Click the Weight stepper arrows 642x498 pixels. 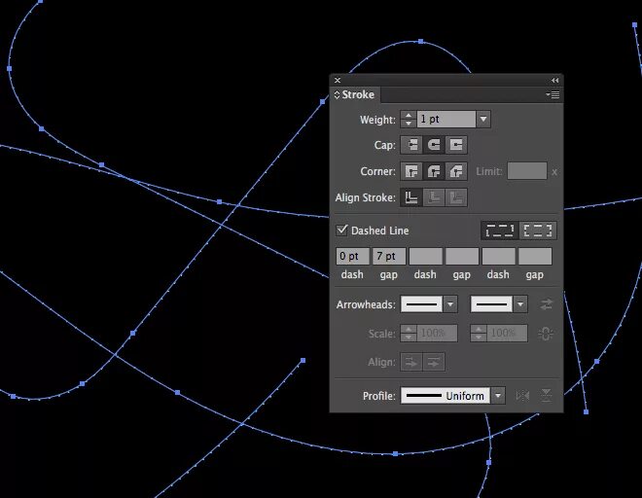tap(409, 120)
